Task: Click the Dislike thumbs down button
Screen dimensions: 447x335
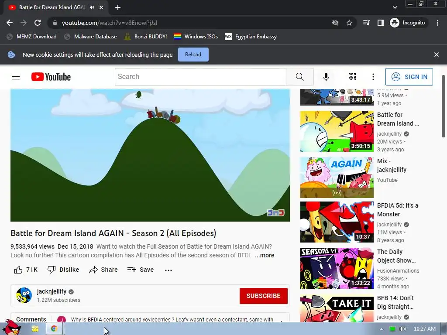Action: click(63, 270)
